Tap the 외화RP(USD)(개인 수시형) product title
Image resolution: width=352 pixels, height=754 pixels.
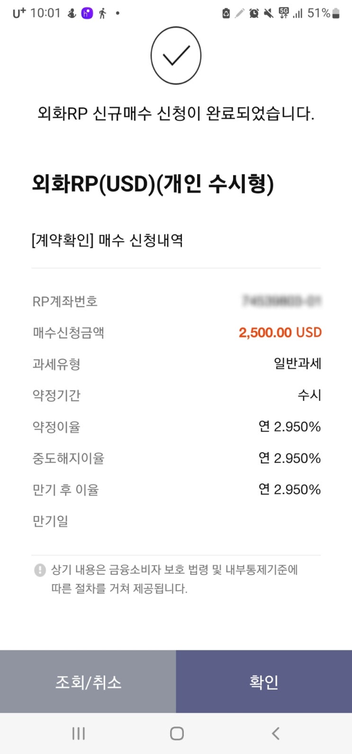pos(153,184)
